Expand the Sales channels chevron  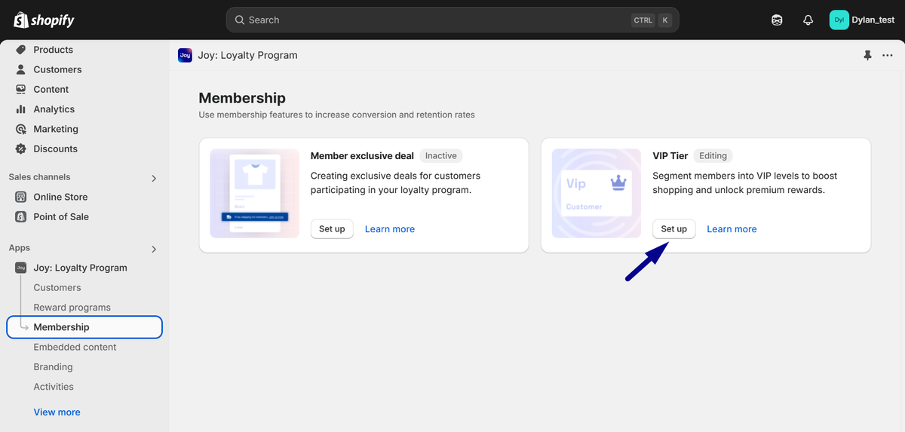coord(154,178)
